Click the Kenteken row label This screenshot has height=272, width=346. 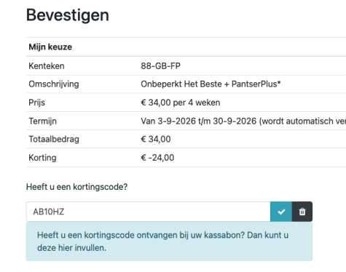(47, 66)
